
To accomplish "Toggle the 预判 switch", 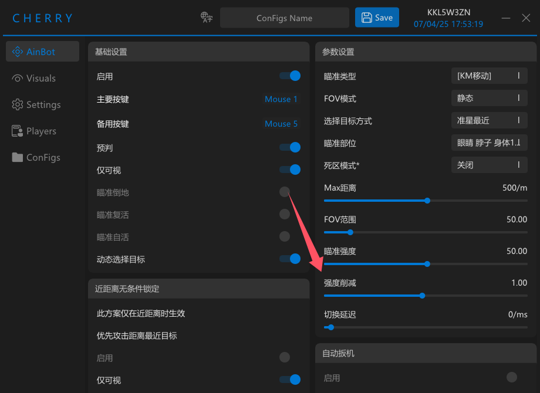I will tap(290, 147).
